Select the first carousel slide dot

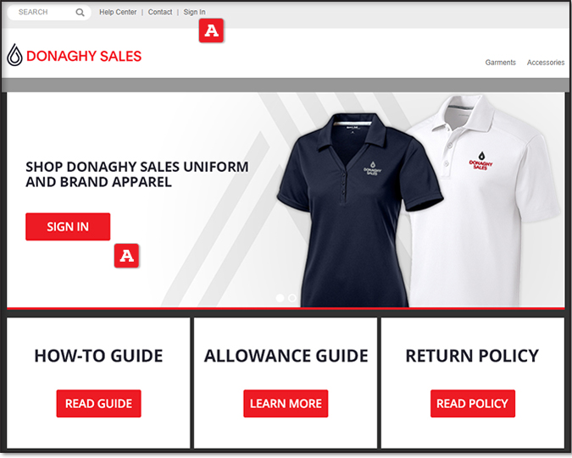click(280, 298)
